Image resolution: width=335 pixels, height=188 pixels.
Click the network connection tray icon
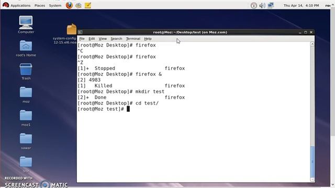(271, 5)
